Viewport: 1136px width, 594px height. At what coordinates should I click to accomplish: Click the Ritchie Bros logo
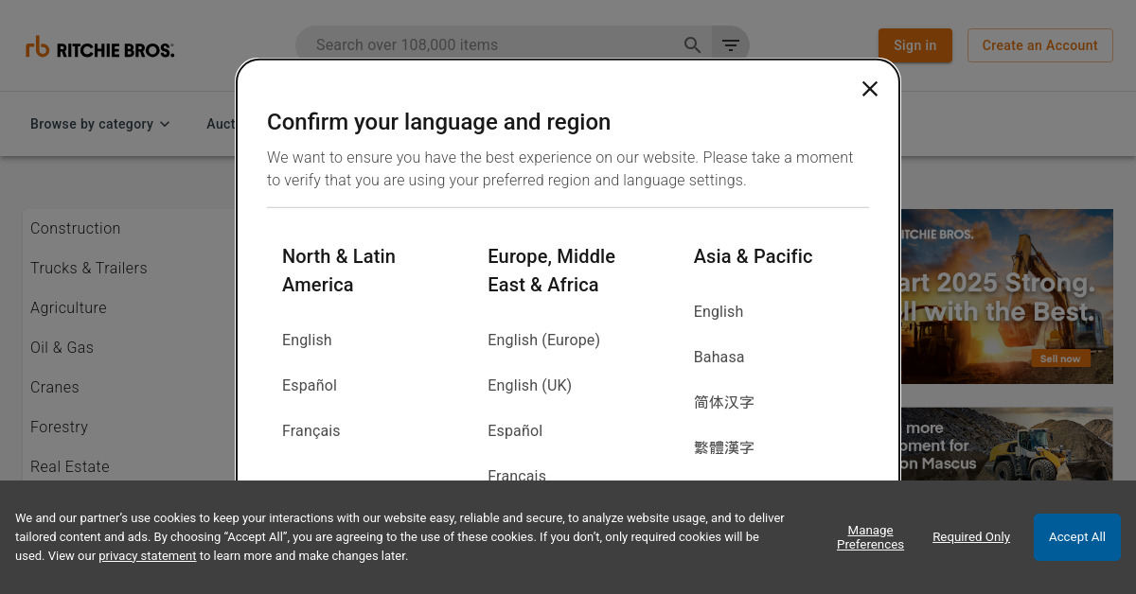click(x=99, y=46)
